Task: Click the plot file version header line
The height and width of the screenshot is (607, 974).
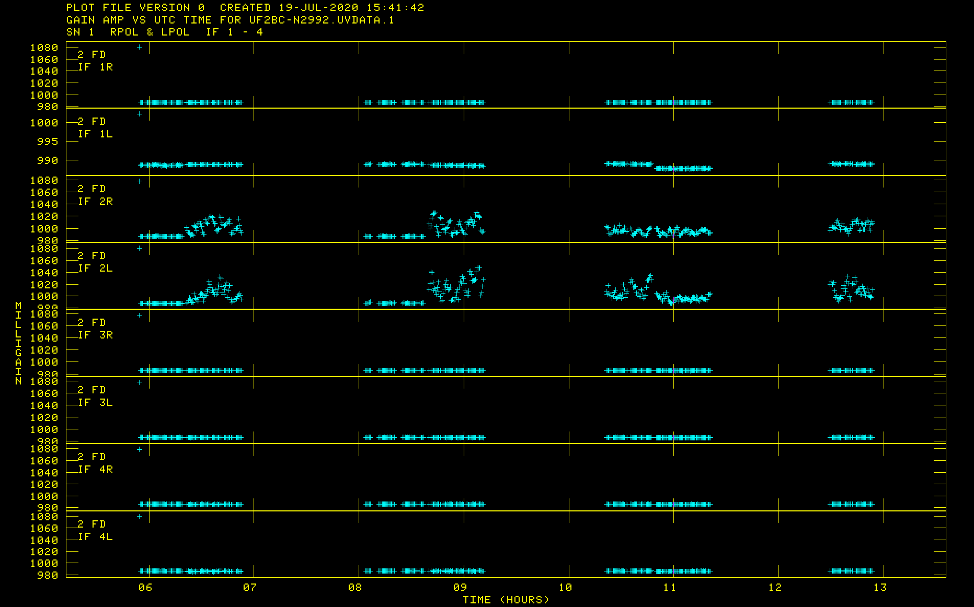Action: (x=245, y=8)
